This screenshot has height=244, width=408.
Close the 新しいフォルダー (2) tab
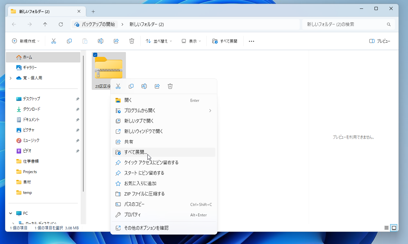point(79,11)
